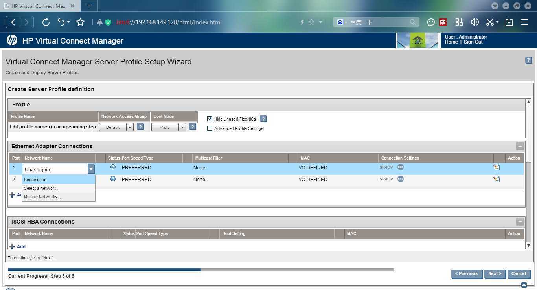Click PREFERRED speed type for port 1
537x290 pixels.
click(x=136, y=167)
